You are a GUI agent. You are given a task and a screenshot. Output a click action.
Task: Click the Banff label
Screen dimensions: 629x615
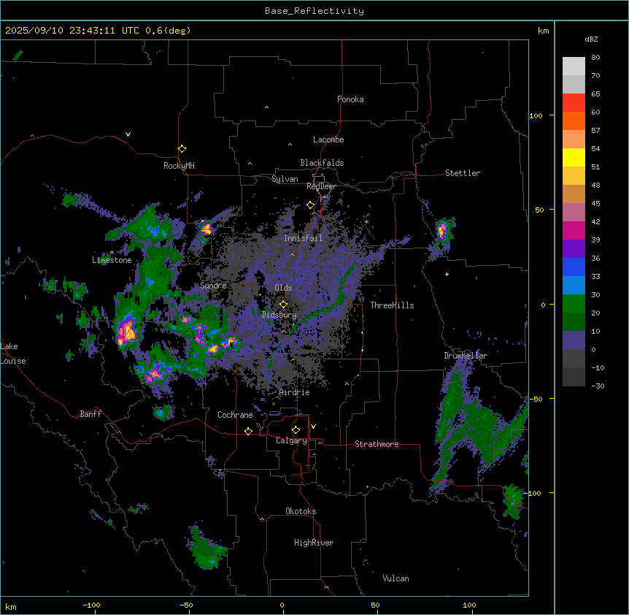(x=90, y=414)
